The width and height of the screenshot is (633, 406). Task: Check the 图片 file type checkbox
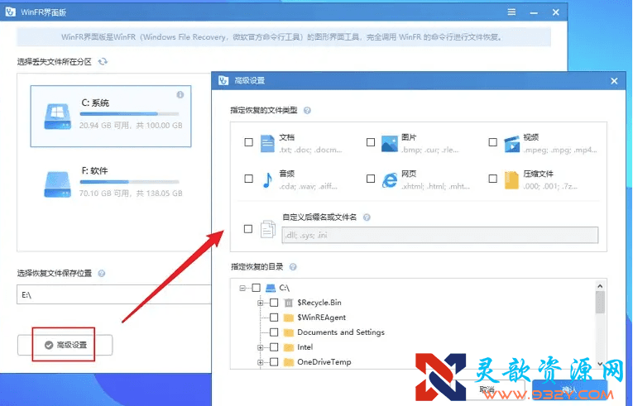(x=371, y=142)
